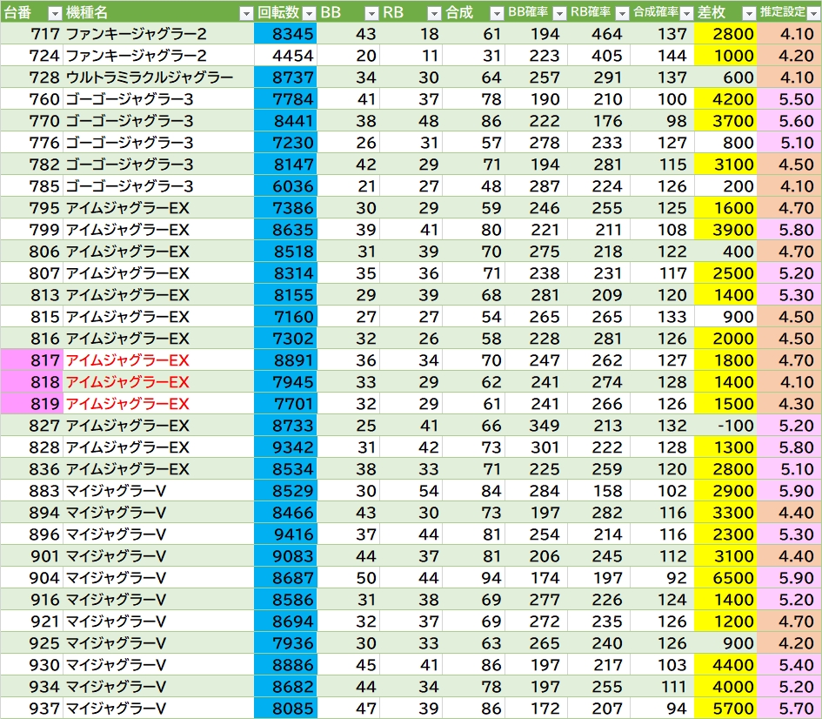Viewport: 822px width, 719px height.
Task: Select machine number cell 925
Action: pyautogui.click(x=31, y=643)
